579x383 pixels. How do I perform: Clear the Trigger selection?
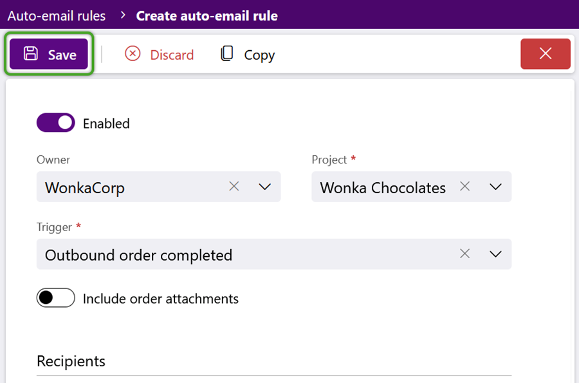pyautogui.click(x=465, y=254)
